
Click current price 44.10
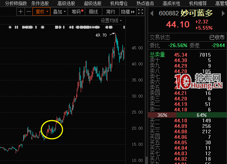[178, 24]
